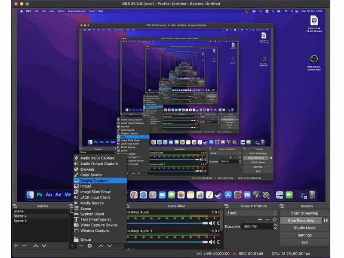Mute Desktop Audio 2 speaker icon
This screenshot has height=258, width=344.
(x=212, y=242)
